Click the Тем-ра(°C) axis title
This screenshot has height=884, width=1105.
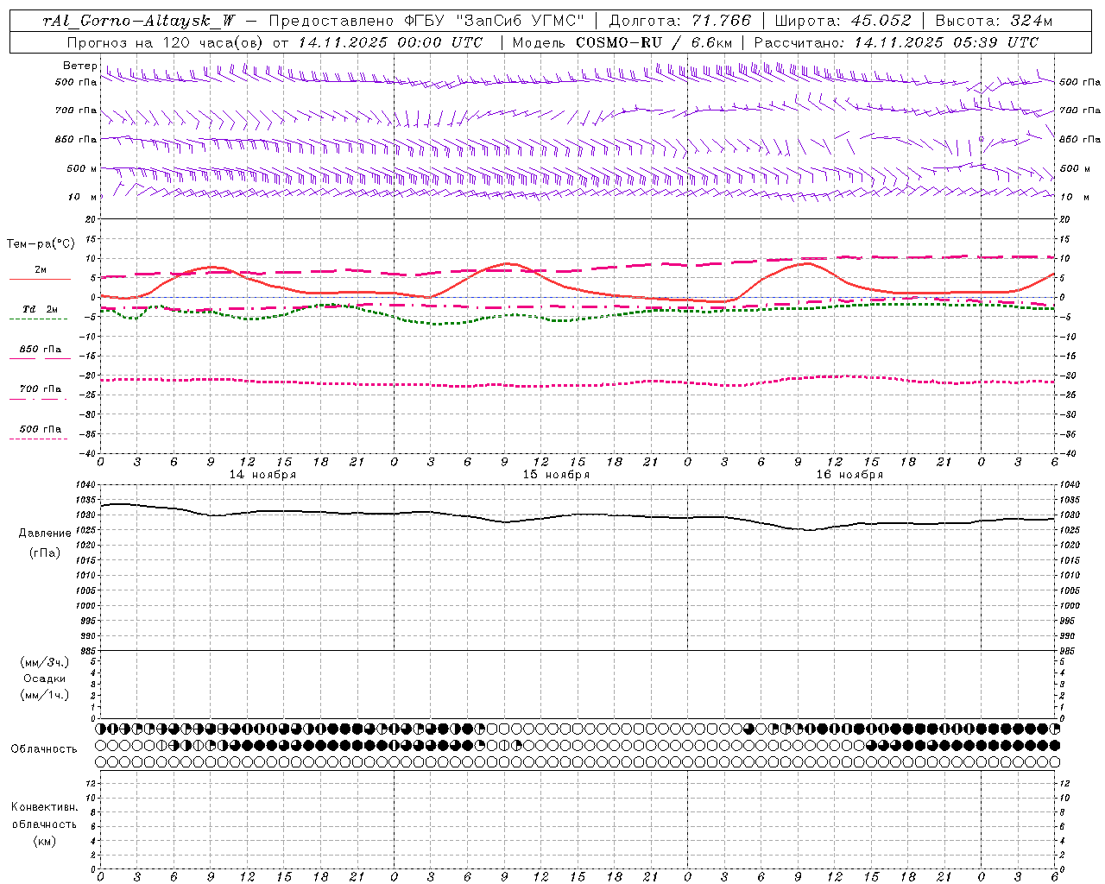pos(41,244)
